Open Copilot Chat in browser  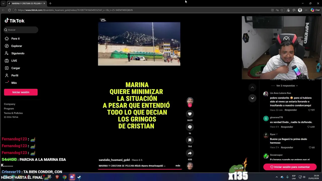click(x=315, y=10)
